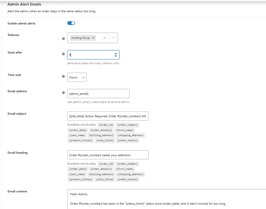Click {site_title} shortcode under Email subject
The image size is (266, 209).
[105, 141]
